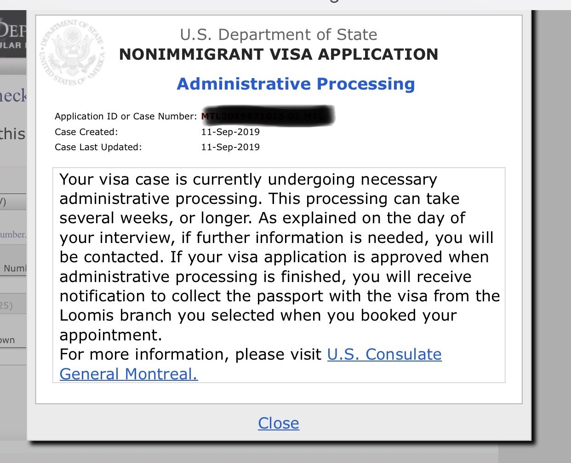Select the blacked-out case number value

click(268, 116)
